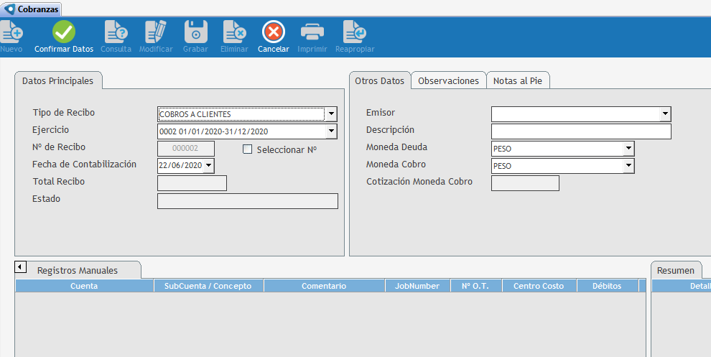Click the Descripción input field
This screenshot has height=357, width=711.
click(x=580, y=131)
